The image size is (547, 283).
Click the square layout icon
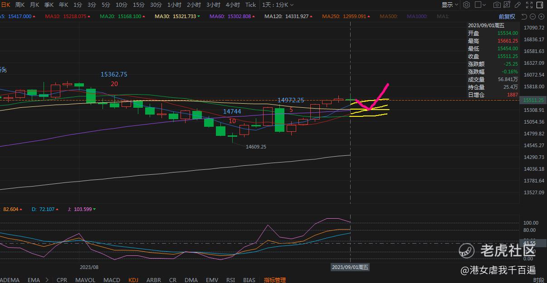pyautogui.click(x=478, y=5)
